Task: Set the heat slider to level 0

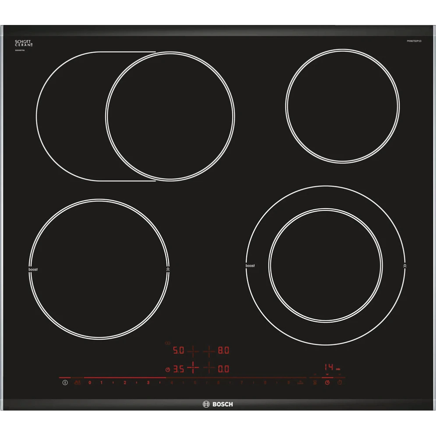Action: point(90,383)
